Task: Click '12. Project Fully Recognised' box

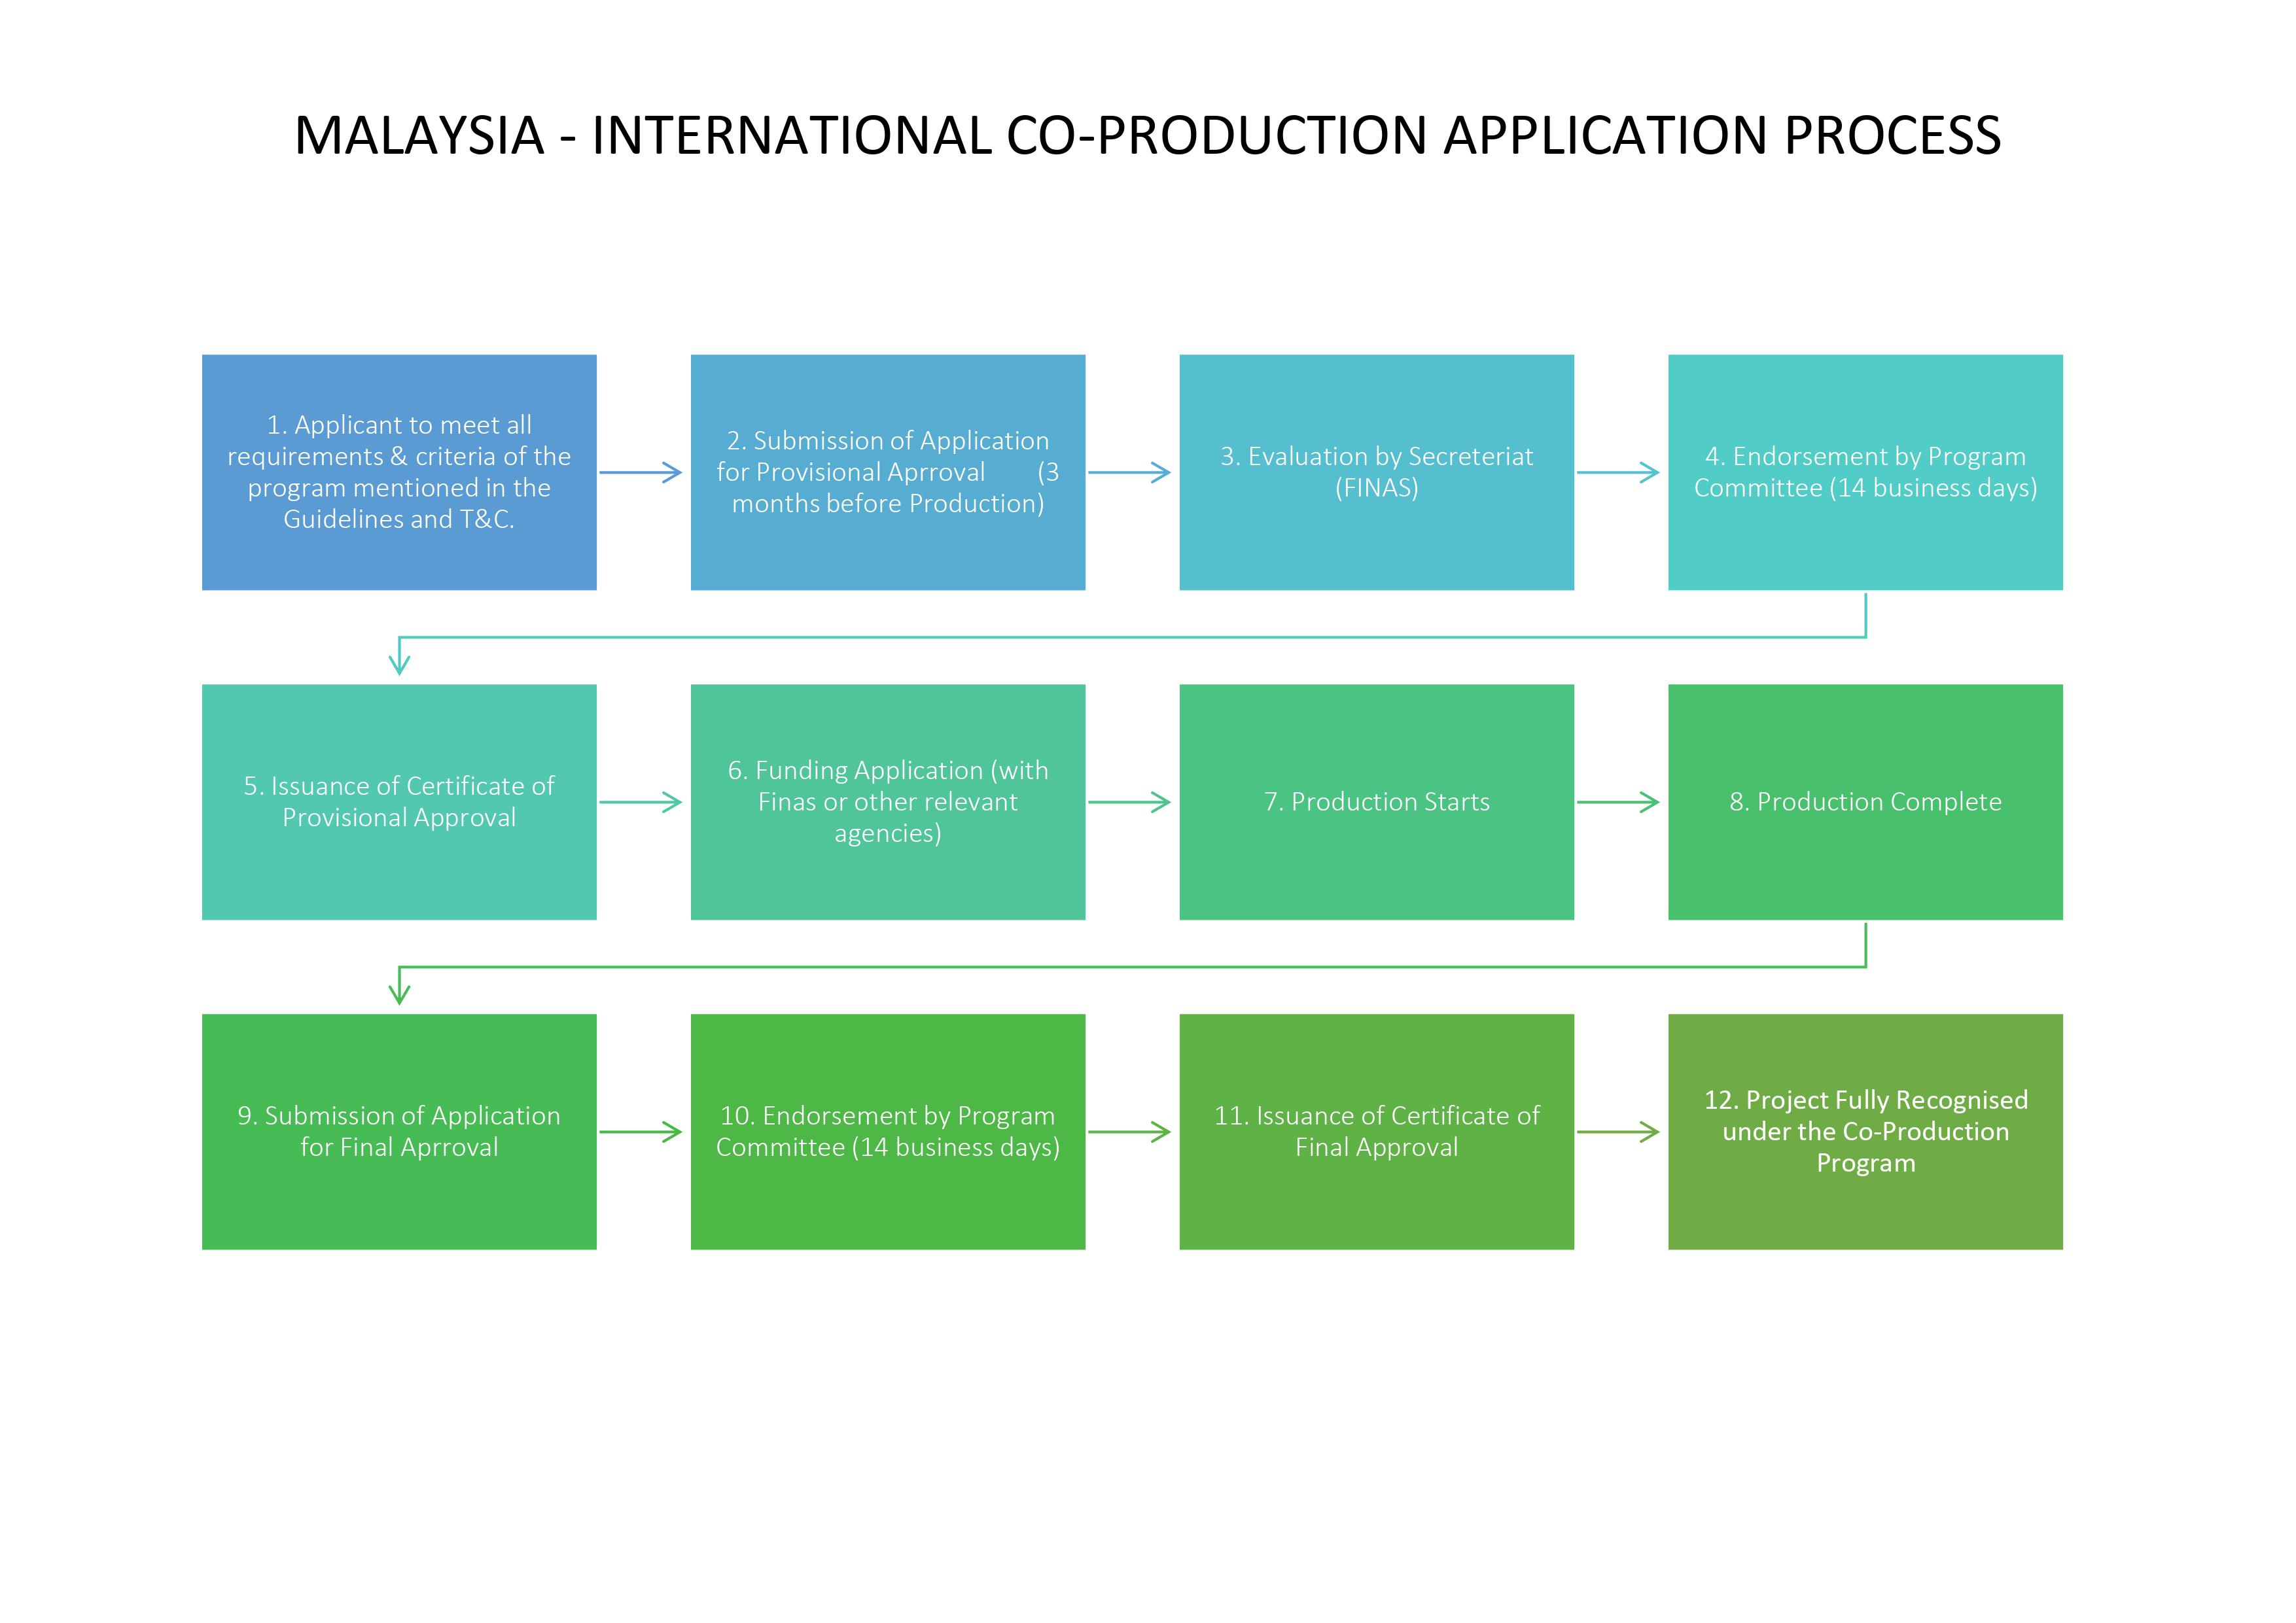Action: coord(1866,1132)
